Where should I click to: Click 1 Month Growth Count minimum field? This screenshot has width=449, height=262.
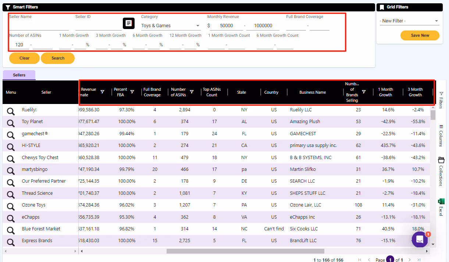click(x=216, y=45)
